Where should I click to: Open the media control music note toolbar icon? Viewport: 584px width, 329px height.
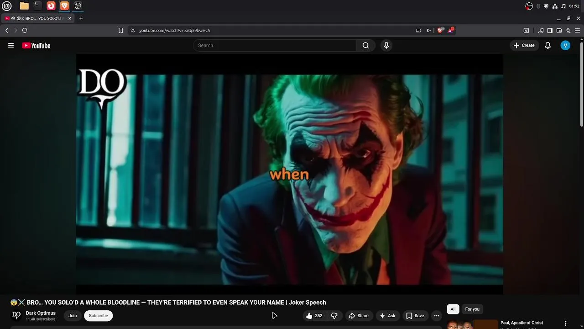click(x=541, y=31)
